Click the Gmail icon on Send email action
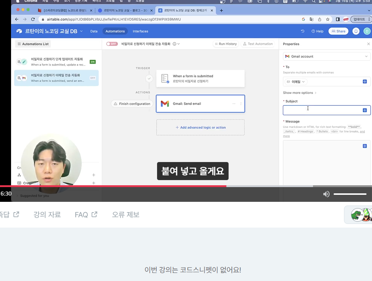The width and height of the screenshot is (372, 281). click(x=165, y=103)
